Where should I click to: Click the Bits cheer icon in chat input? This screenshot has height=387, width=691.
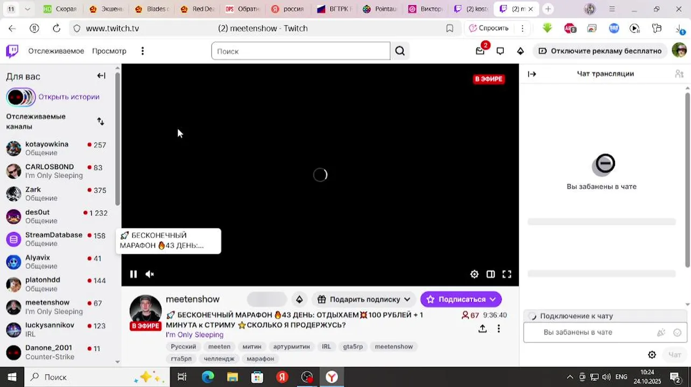[661, 333]
